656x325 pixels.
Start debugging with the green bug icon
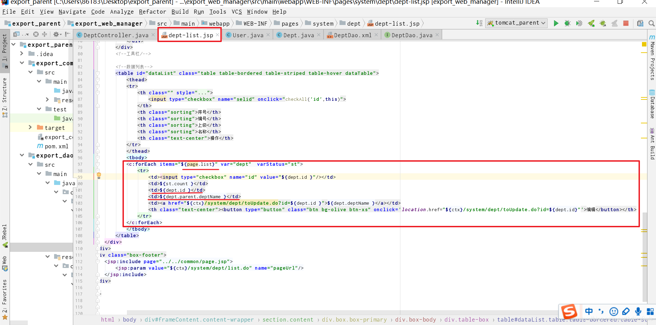click(567, 23)
